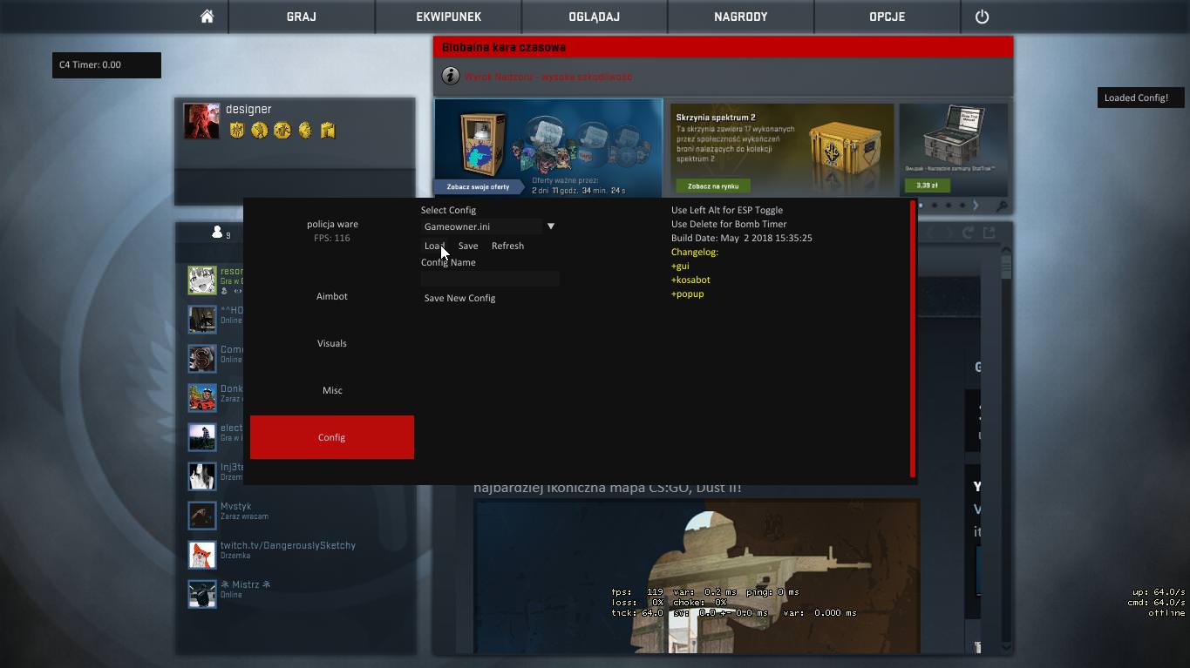Click the Zobacz swoje oferty button
This screenshot has height=668, width=1190.
(x=478, y=187)
